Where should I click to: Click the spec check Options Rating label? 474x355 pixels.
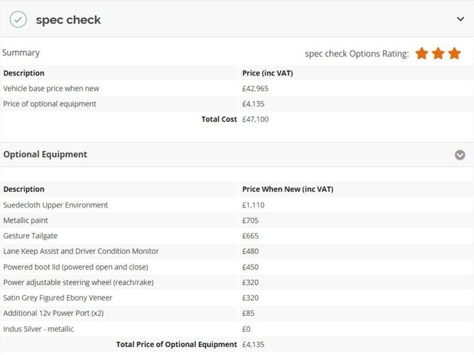click(357, 54)
